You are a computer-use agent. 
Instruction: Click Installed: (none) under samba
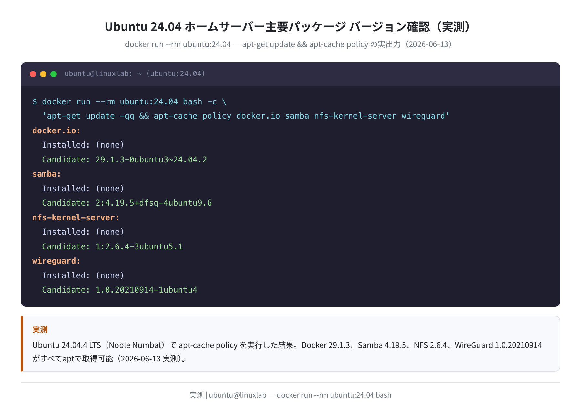tap(83, 188)
